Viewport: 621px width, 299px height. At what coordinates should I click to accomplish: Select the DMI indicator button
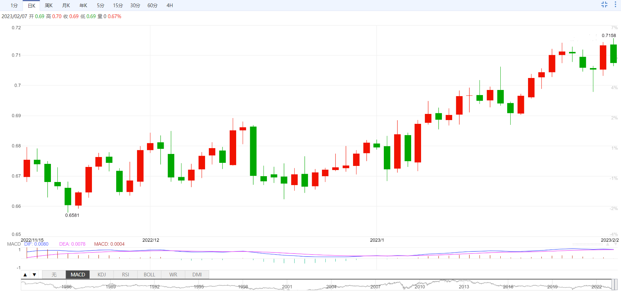point(197,275)
